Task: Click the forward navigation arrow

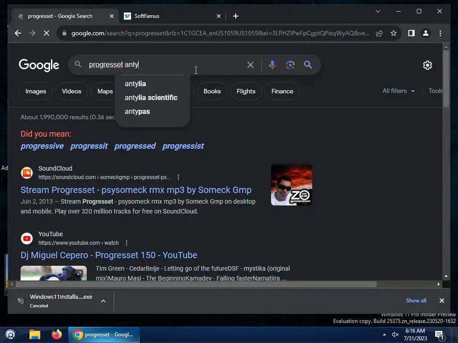Action: pos(32,33)
